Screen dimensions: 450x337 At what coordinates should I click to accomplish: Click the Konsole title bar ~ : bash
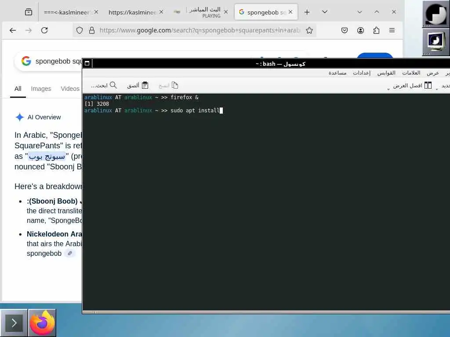[280, 64]
